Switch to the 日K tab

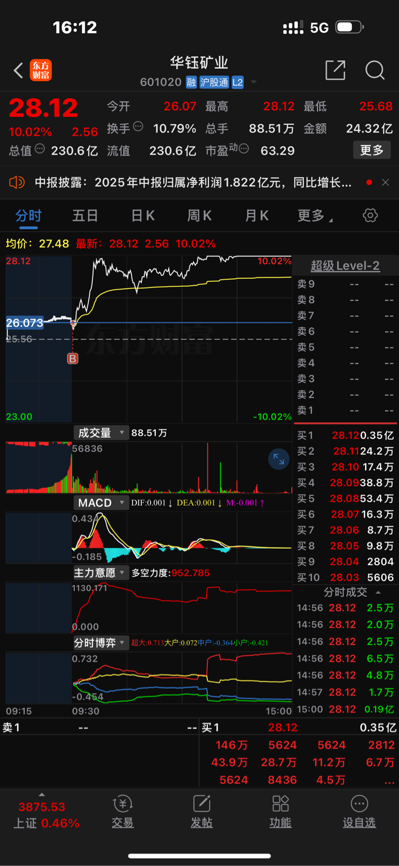click(142, 216)
